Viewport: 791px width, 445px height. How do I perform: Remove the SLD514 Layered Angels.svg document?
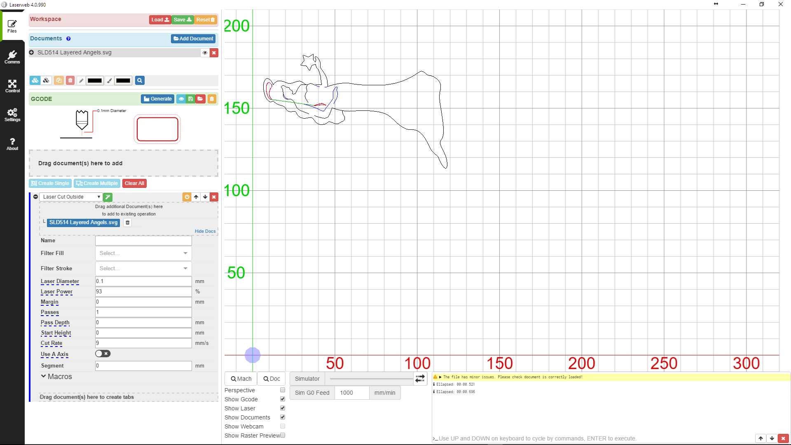click(x=214, y=53)
